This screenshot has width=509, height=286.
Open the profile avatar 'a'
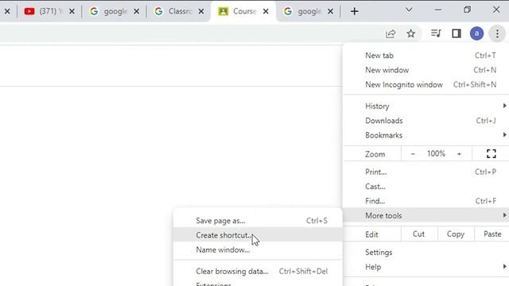point(476,33)
